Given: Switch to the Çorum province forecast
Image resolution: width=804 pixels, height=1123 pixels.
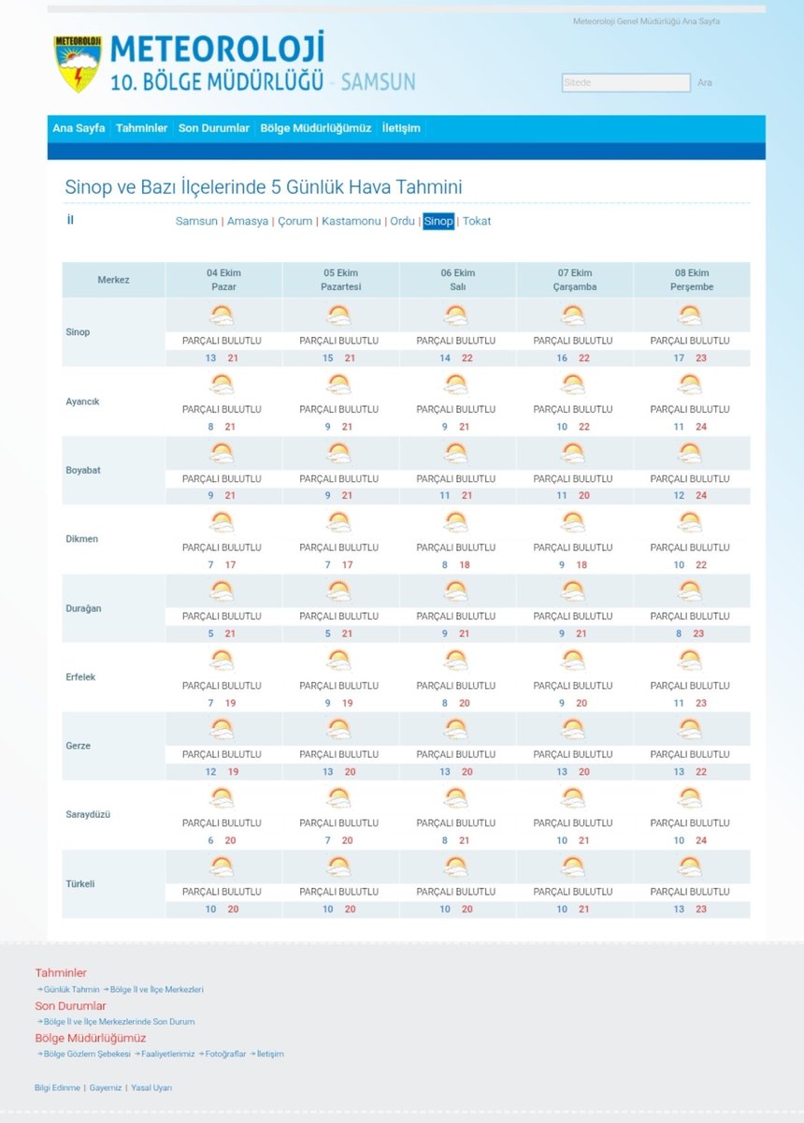Looking at the screenshot, I should [295, 222].
